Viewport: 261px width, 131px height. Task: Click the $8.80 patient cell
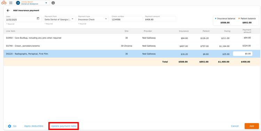tap(206, 54)
